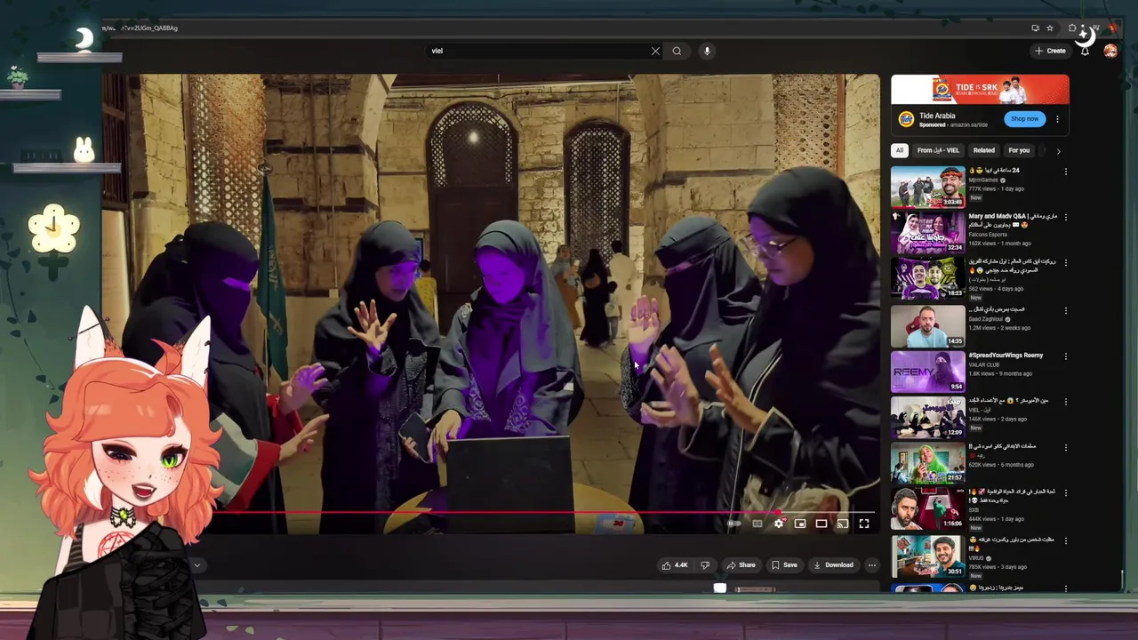Bookmark this page with the star icon
This screenshot has width=1138, height=640.
click(x=1050, y=28)
